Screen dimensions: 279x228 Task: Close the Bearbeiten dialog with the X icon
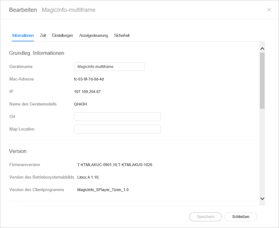pos(269,10)
